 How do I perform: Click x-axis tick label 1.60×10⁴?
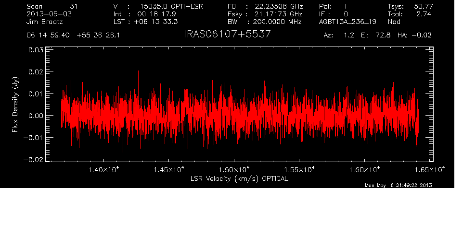pyautogui.click(x=364, y=170)
